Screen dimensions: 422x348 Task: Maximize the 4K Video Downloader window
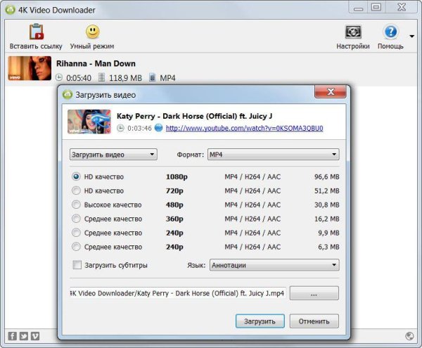pos(376,7)
